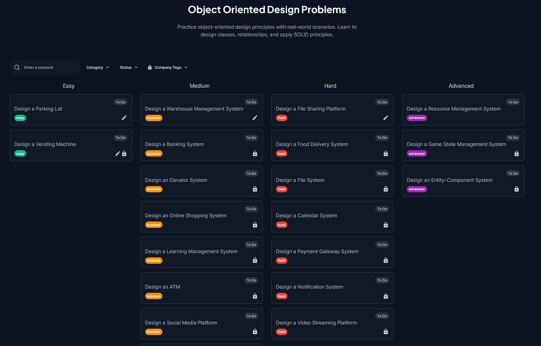
Task: Click the lock icon on Design an ATM
Action: click(255, 296)
